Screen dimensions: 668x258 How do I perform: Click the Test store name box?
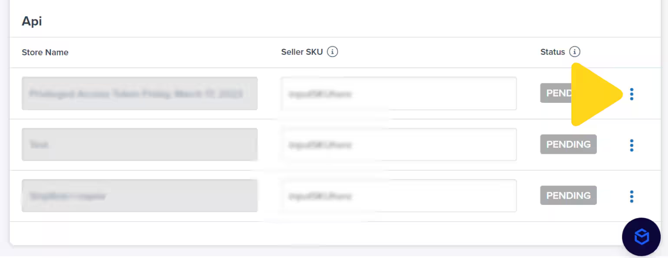[x=139, y=144]
